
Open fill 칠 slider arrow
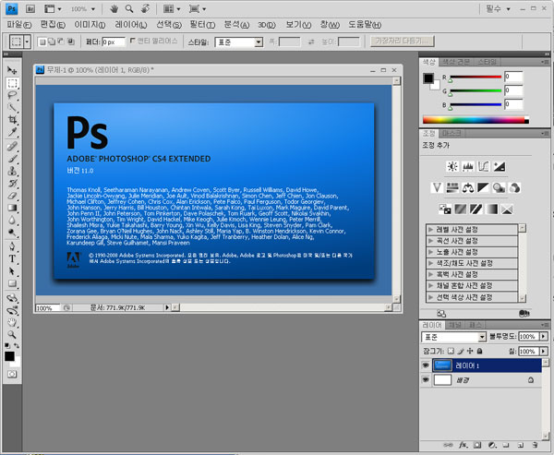pos(544,351)
